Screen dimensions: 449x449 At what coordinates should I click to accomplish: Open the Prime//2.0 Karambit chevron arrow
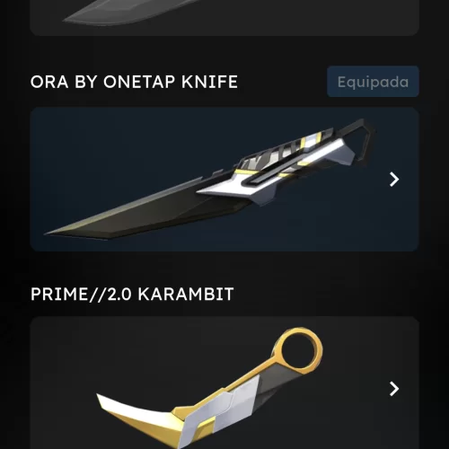394,389
